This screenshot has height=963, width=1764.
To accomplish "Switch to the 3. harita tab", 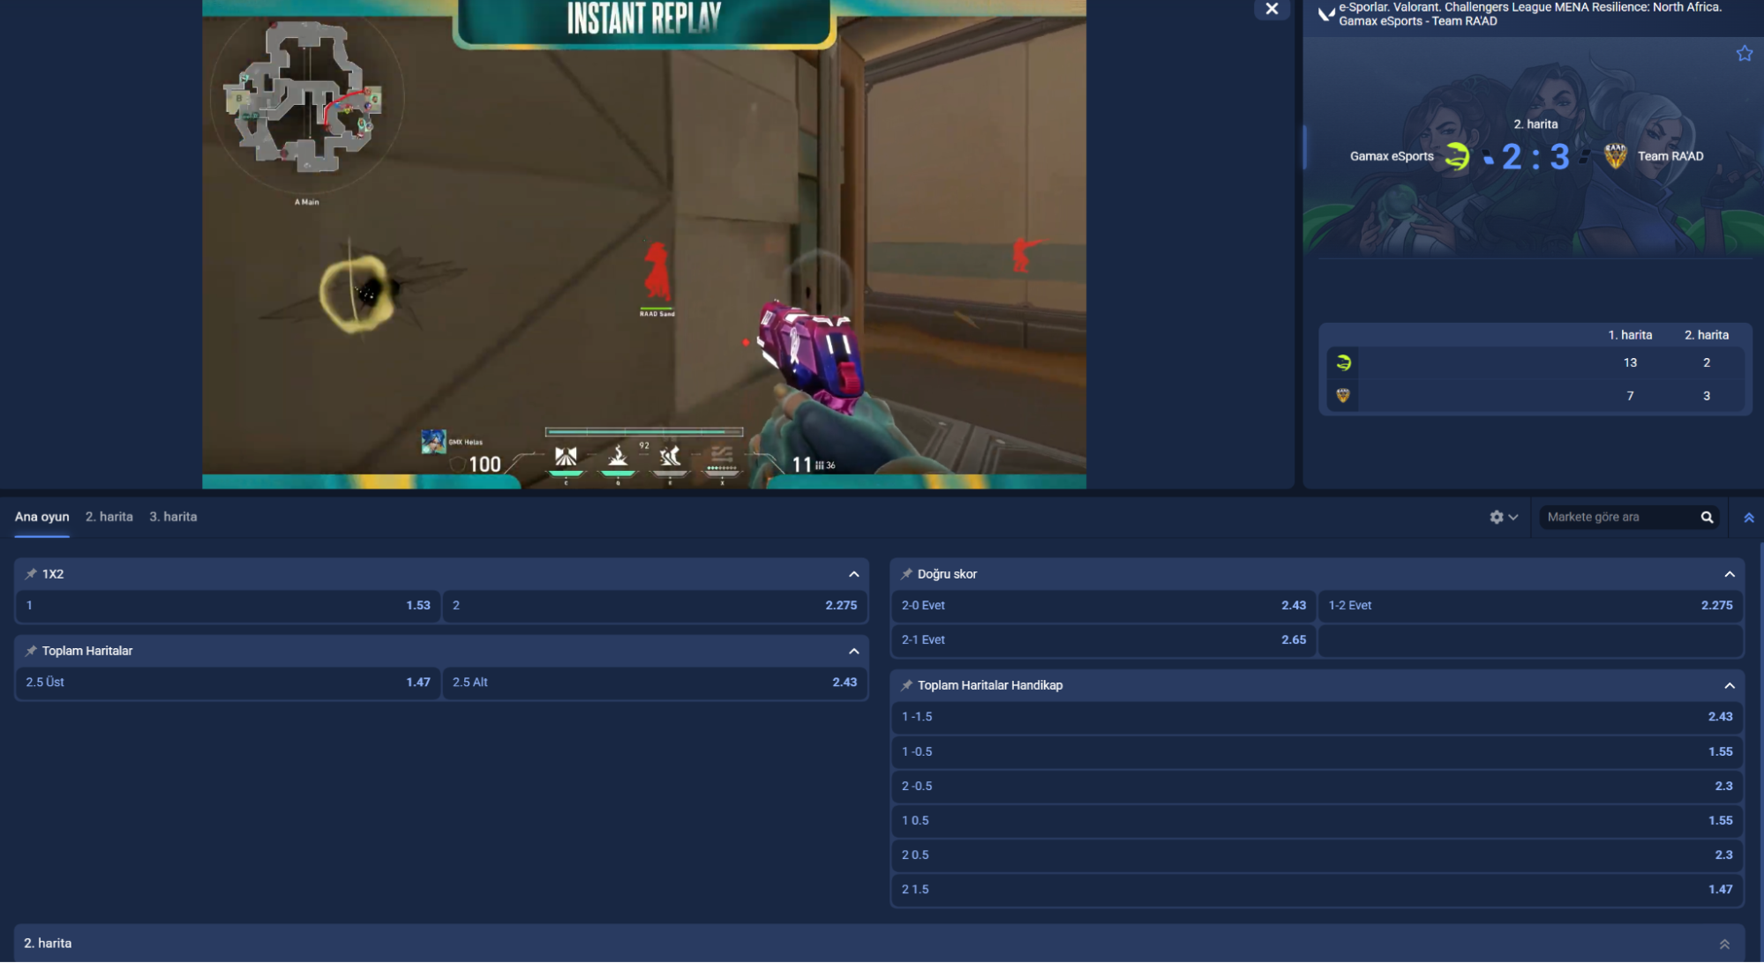I will click(173, 517).
